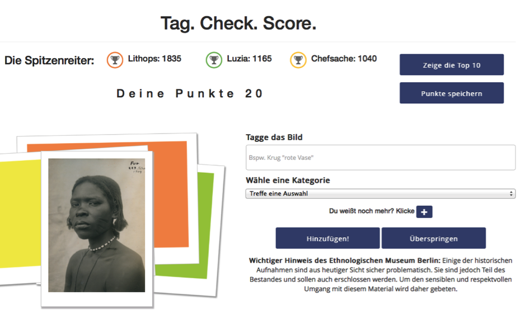This screenshot has height=314, width=529.
Task: Click the Deine Punkte 20 score display
Action: pyautogui.click(x=190, y=94)
